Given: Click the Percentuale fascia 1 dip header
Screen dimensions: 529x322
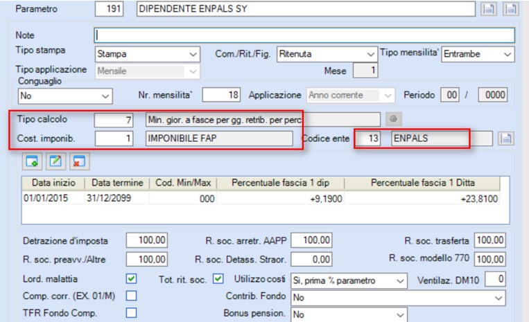Looking at the screenshot, I should pyautogui.click(x=280, y=183).
